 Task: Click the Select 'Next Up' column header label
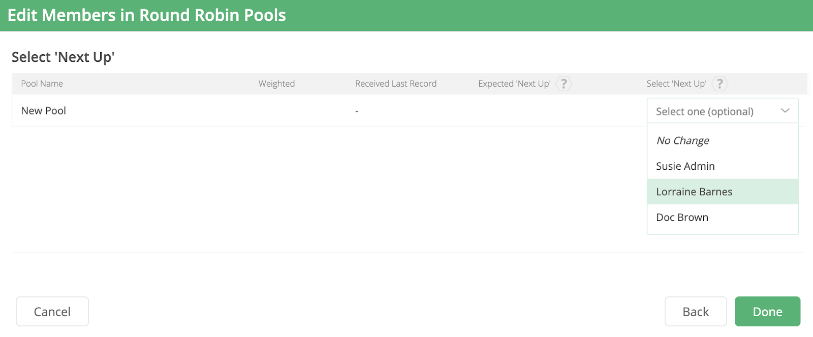[676, 84]
